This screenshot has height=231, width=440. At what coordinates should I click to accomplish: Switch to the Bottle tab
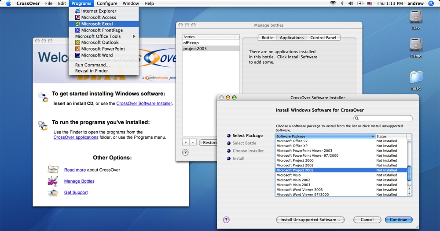pos(267,37)
